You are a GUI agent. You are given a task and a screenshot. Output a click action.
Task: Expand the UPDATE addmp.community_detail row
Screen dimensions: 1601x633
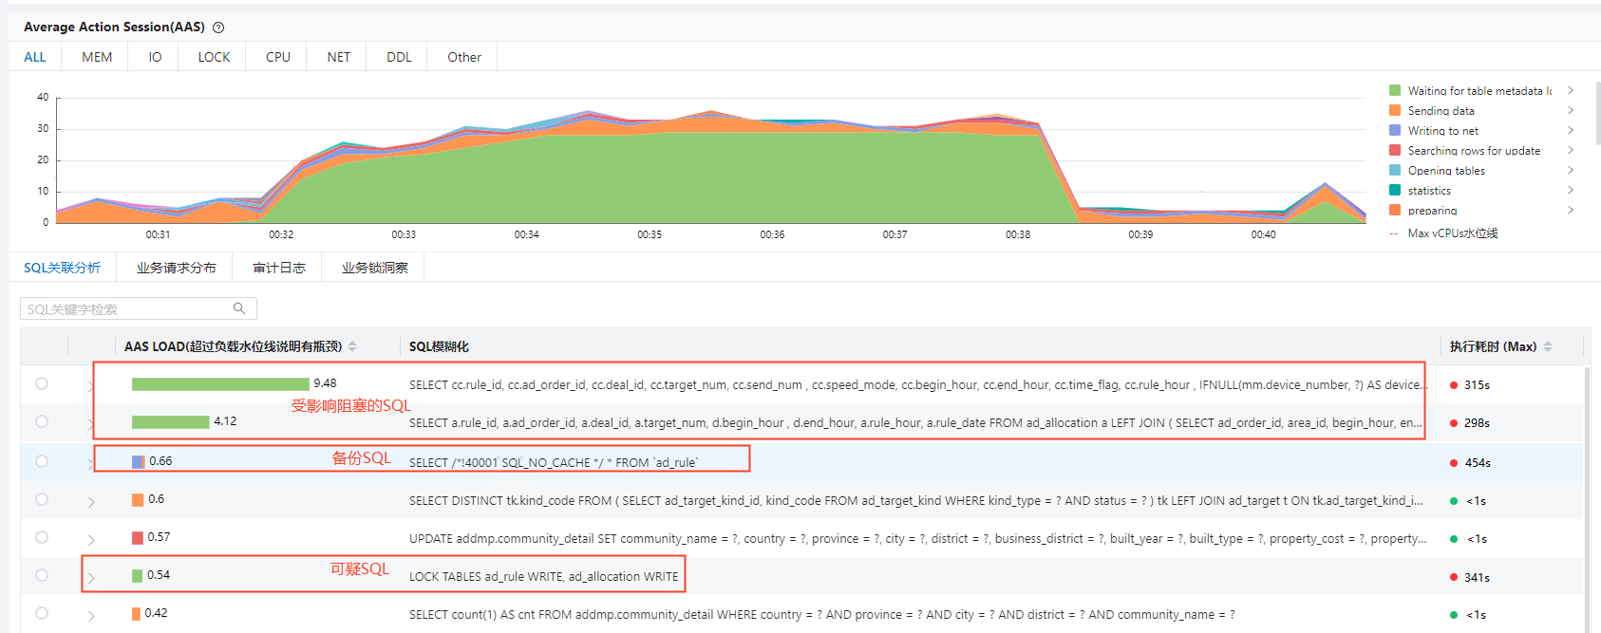click(91, 540)
